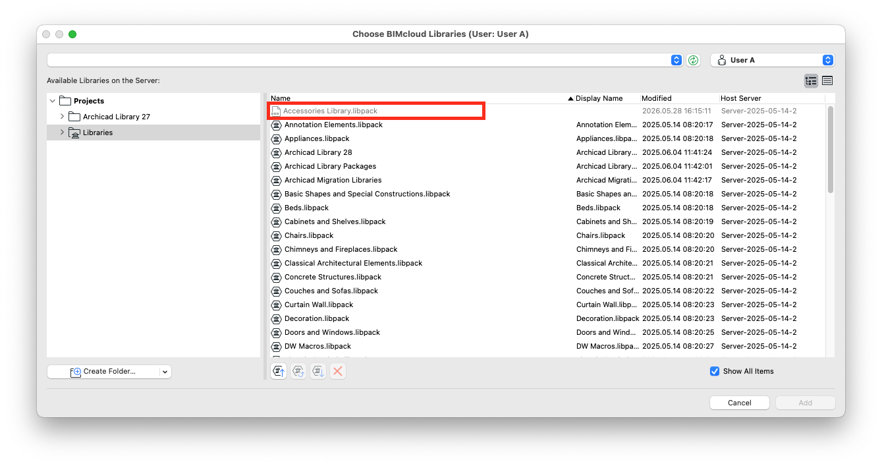
Task: Open the Create Folder dropdown arrow
Action: click(x=165, y=372)
